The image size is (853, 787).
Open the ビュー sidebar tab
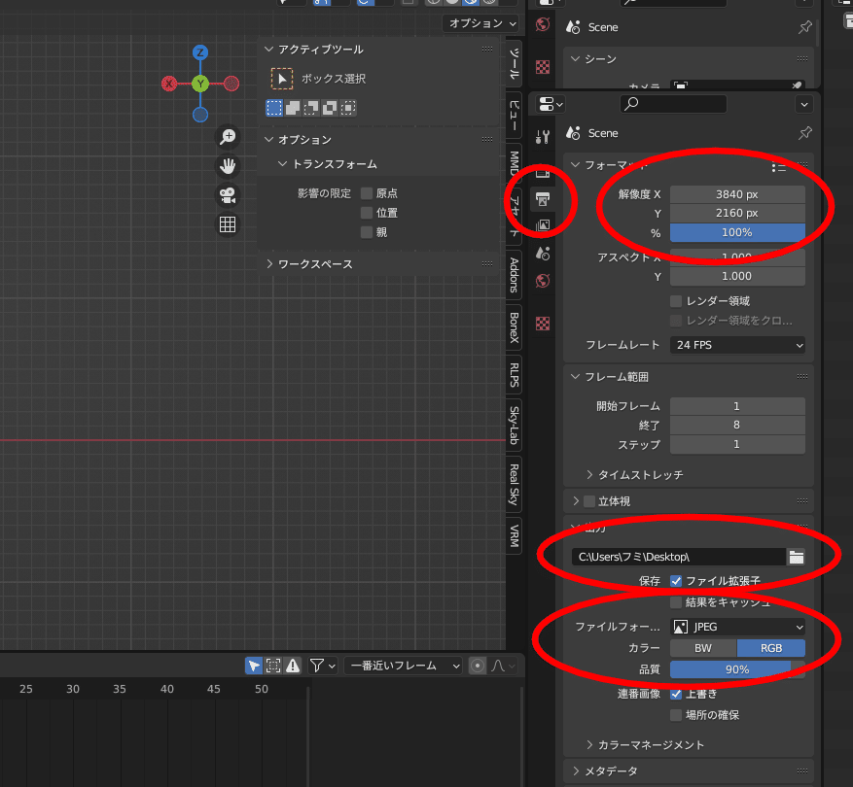514,116
